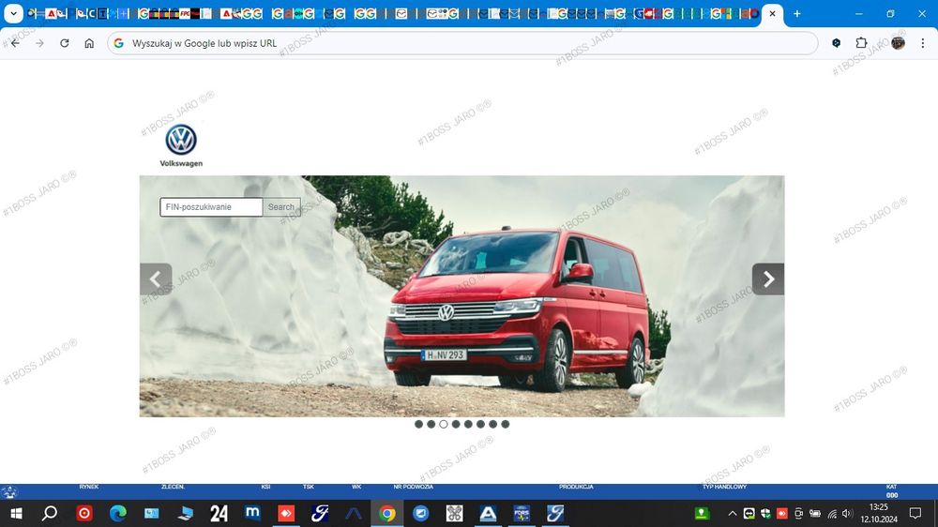Select the seventh carousel dot

tap(493, 424)
